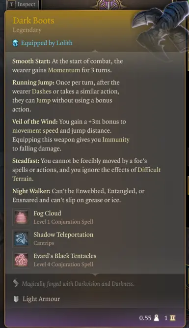Click the T Inspect button
This screenshot has width=189, height=328.
[x=23, y=4]
